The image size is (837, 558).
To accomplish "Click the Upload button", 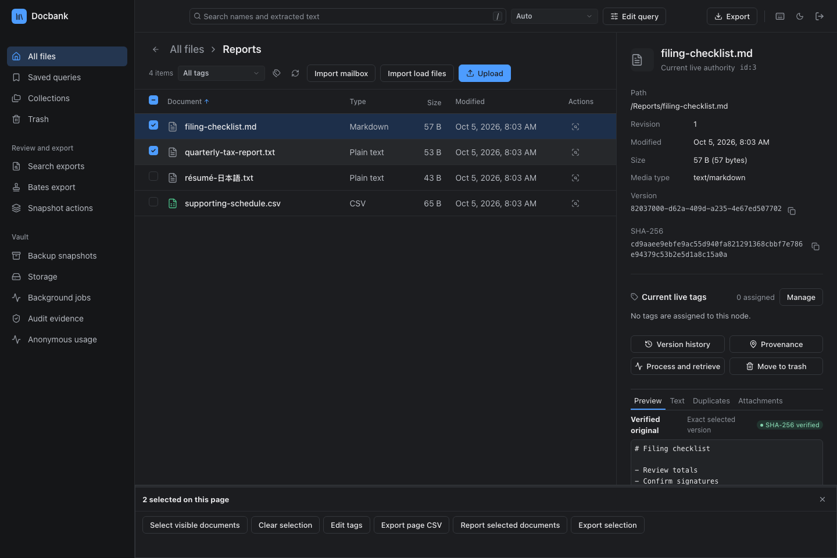I will pos(485,73).
